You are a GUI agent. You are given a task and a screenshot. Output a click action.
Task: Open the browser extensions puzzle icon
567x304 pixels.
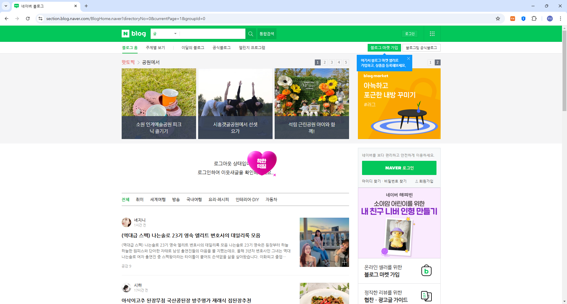(534, 19)
